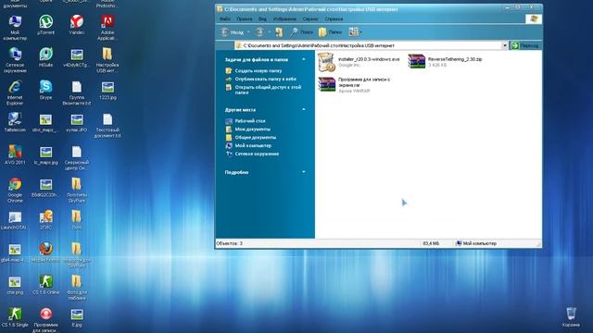This screenshot has width=593, height=333.
Task: Select the LaunchGTAI desktop shortcut
Action: coord(15,220)
